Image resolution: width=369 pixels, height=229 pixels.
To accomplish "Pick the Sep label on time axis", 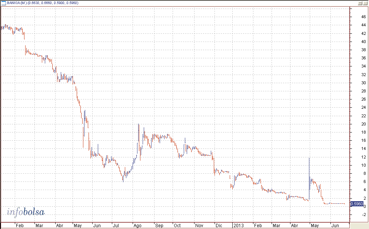I will click(x=159, y=225).
